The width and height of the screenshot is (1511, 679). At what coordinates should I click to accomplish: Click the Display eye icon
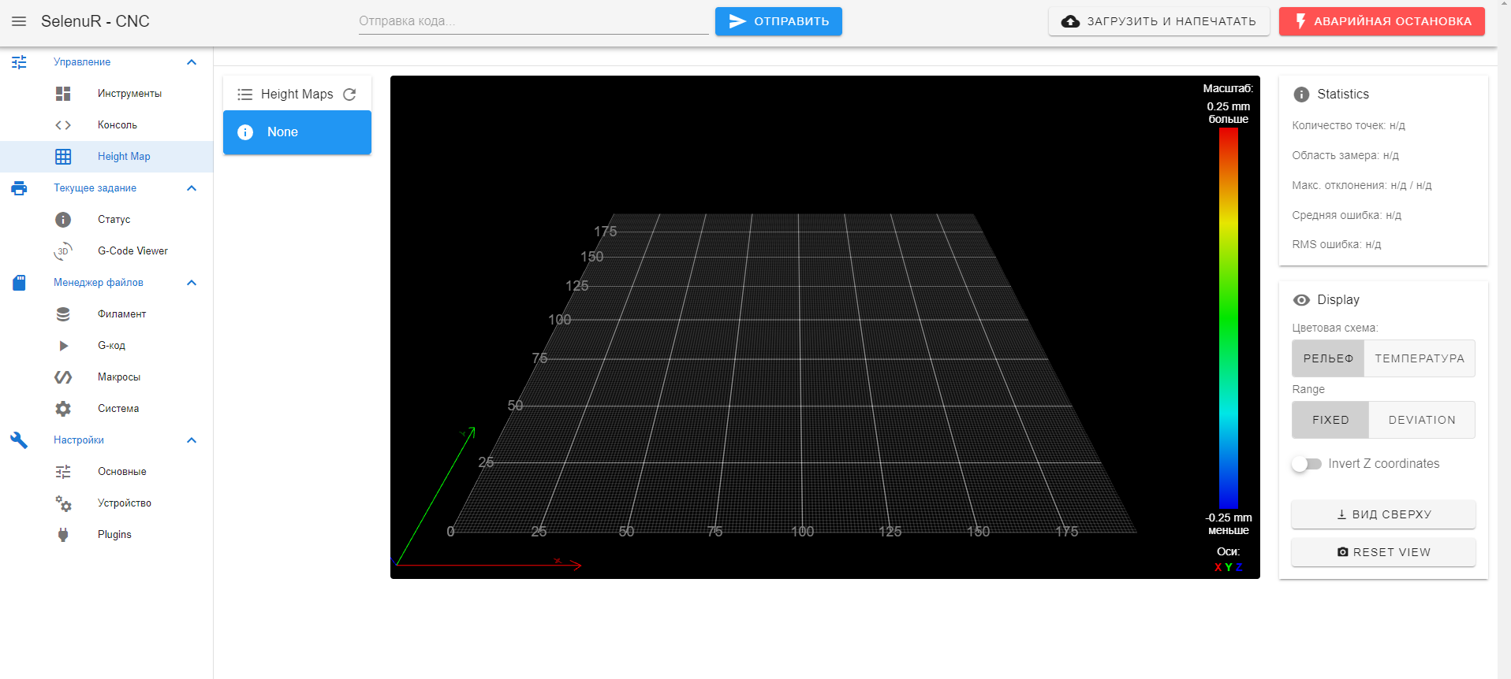(x=1301, y=300)
